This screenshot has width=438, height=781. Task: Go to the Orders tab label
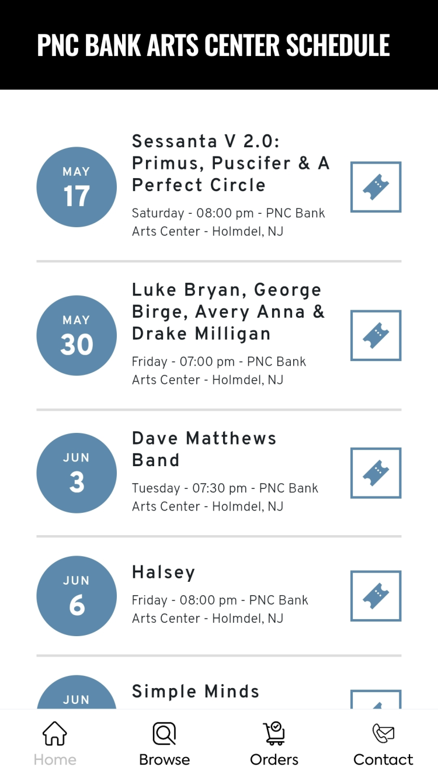274,759
